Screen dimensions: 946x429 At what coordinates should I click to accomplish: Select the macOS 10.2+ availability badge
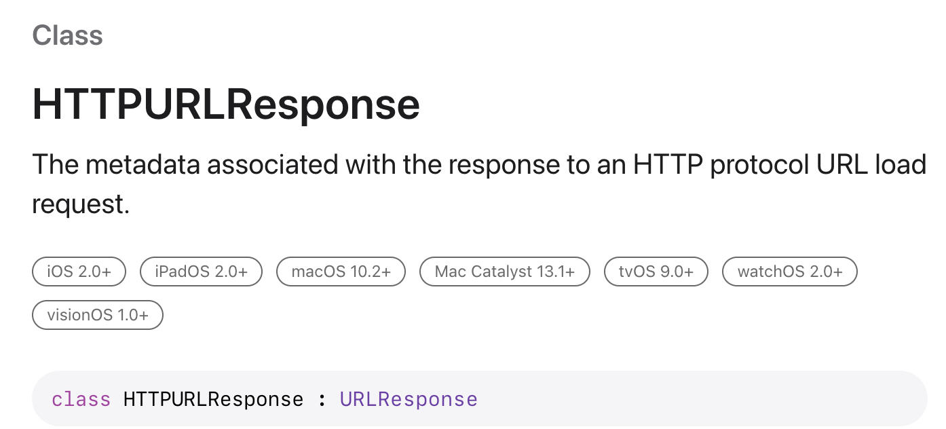[x=341, y=272]
